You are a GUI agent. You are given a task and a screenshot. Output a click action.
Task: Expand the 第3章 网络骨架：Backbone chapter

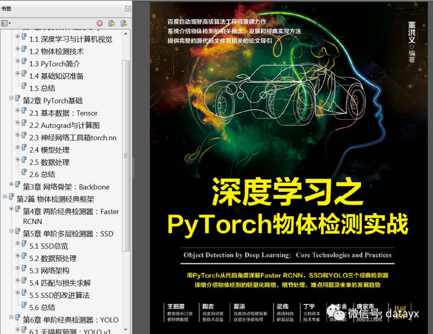point(11,184)
